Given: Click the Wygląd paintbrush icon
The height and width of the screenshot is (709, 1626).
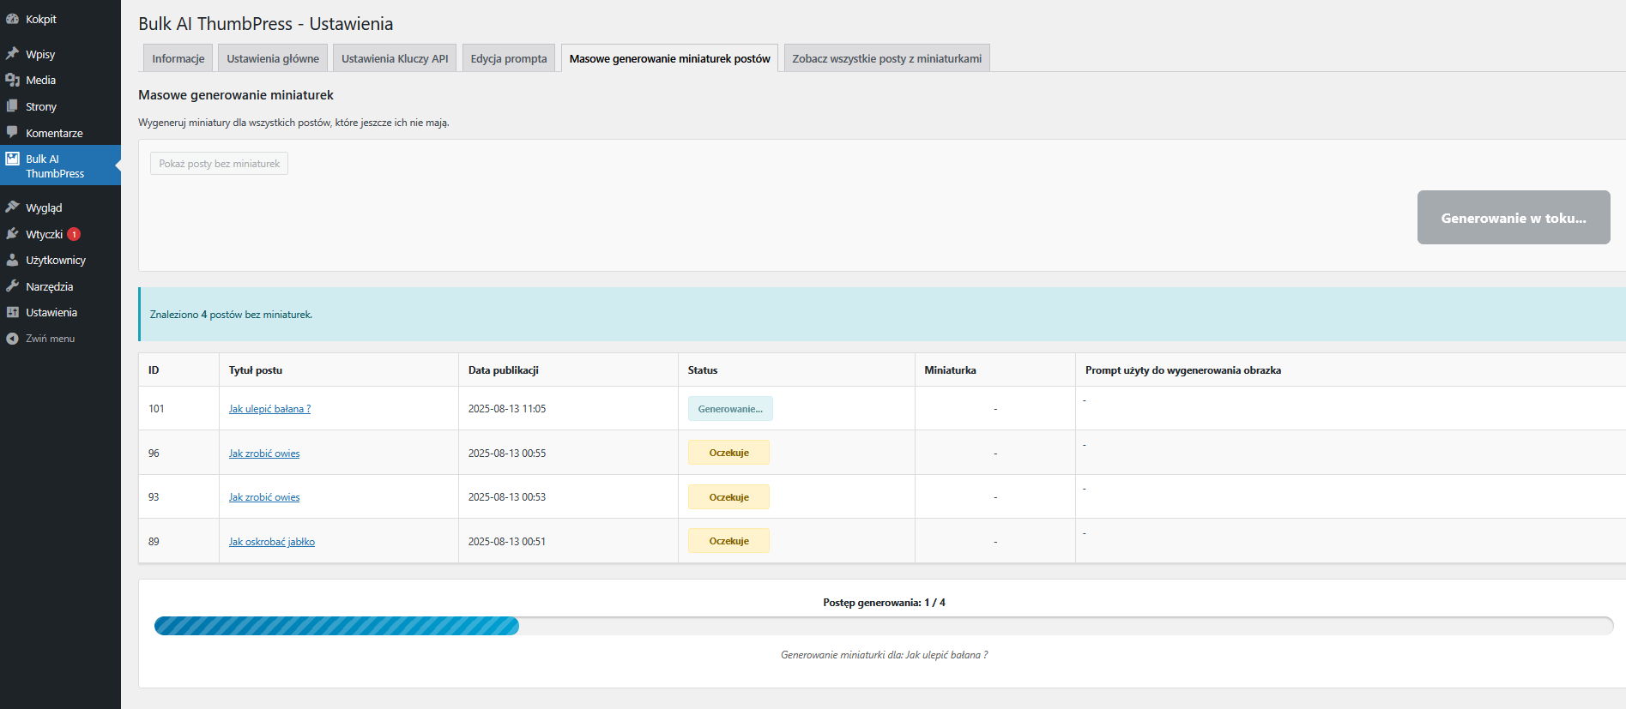Looking at the screenshot, I should point(12,207).
